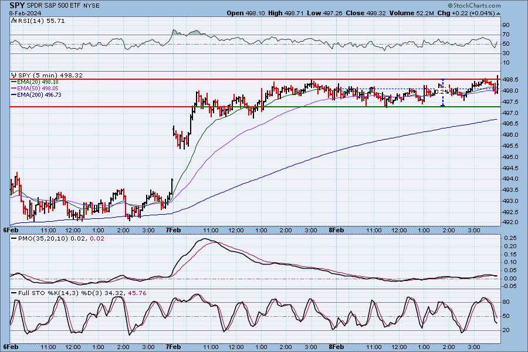The height and width of the screenshot is (352, 528).
Task: Click the 45.76 %D value in stochastic legend
Action: 137,293
